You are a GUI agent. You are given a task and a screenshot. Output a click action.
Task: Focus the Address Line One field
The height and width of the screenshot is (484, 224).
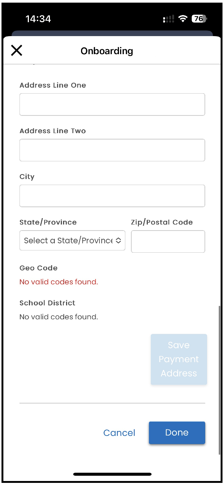coord(112,105)
